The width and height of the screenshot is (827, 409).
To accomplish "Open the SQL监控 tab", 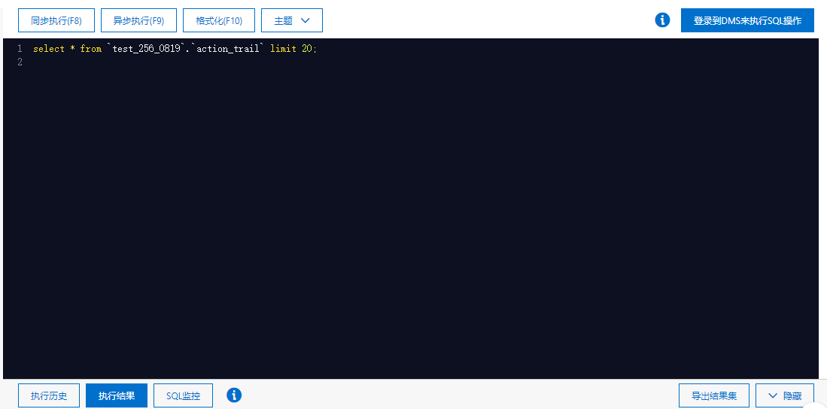I will tap(183, 395).
